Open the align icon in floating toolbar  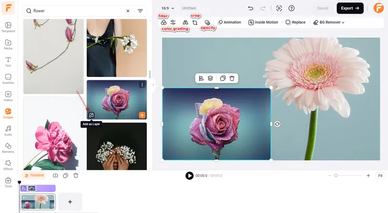pos(201,78)
